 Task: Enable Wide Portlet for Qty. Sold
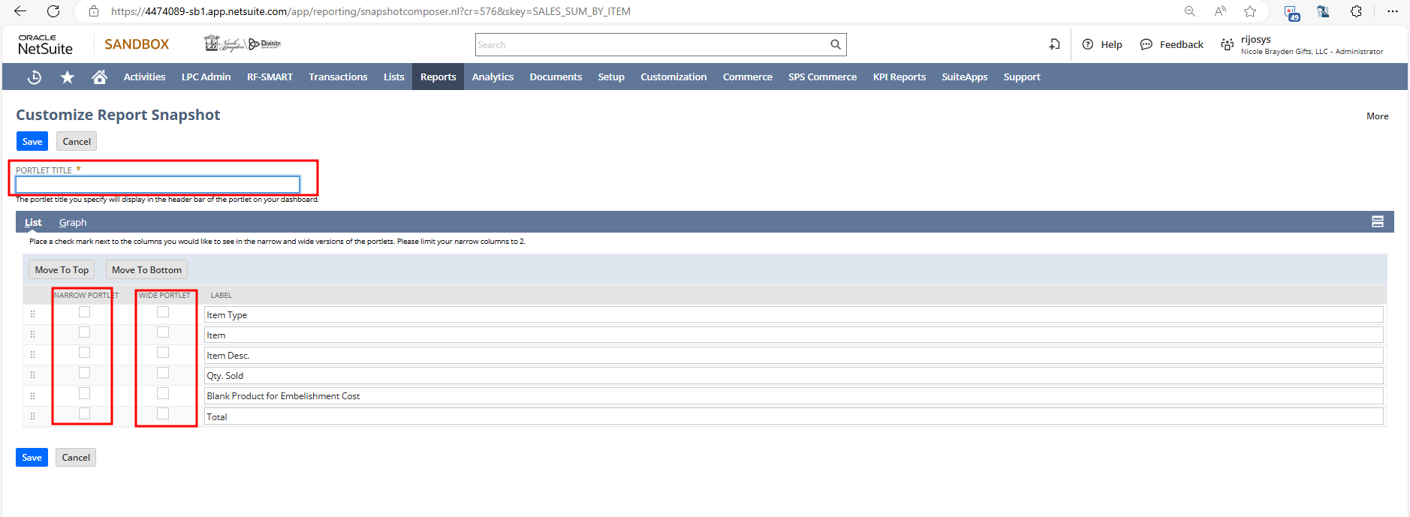(163, 373)
